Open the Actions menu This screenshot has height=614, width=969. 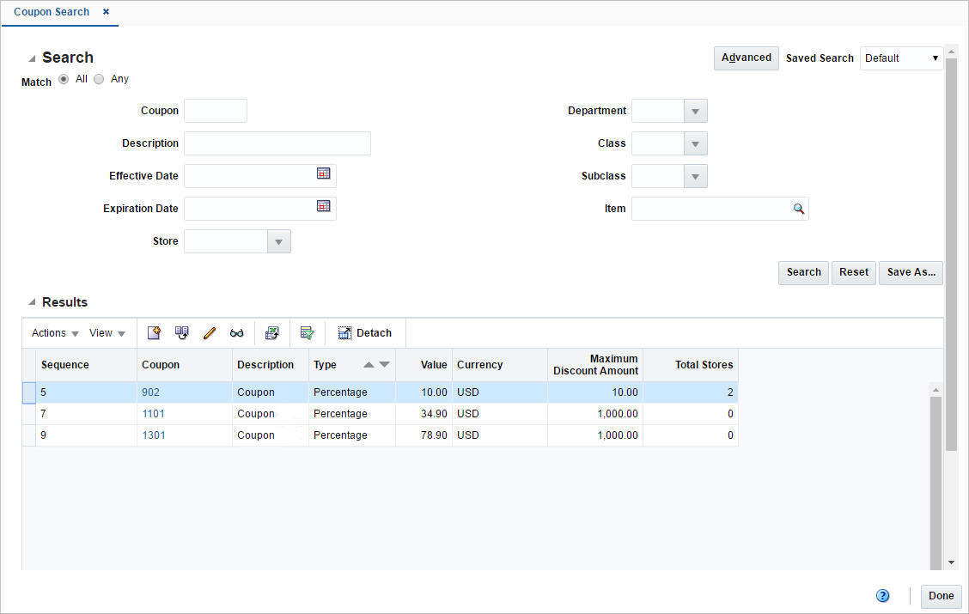pos(55,333)
